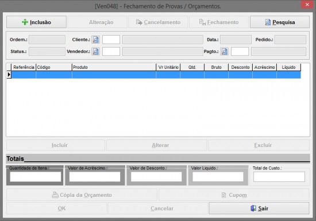Screen dimensions: 316x221
Task: Click the Cliente lookup magnifier icon
Action: tap(96, 40)
